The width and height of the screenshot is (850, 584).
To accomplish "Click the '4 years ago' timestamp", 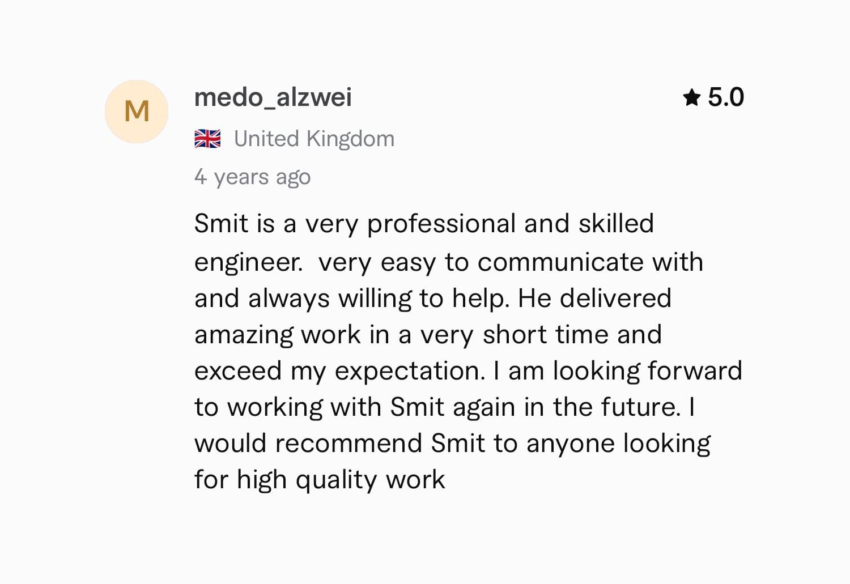I will point(252,177).
